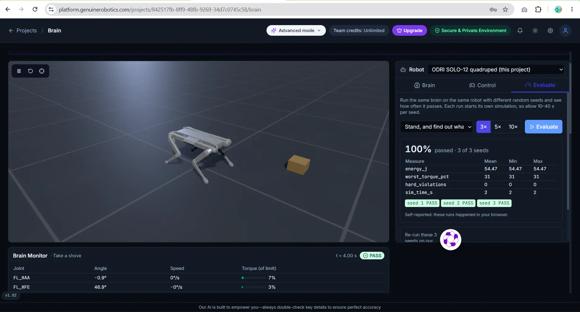This screenshot has height=312, width=580.
Task: Switch to the Brain tab
Action: click(x=424, y=85)
